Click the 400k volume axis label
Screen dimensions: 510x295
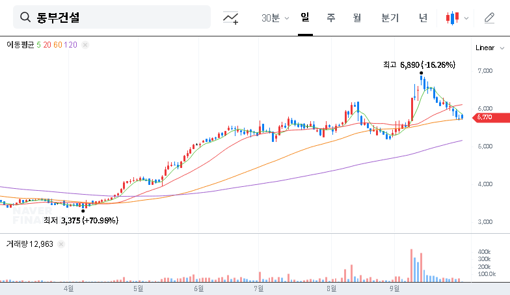pyautogui.click(x=484, y=251)
